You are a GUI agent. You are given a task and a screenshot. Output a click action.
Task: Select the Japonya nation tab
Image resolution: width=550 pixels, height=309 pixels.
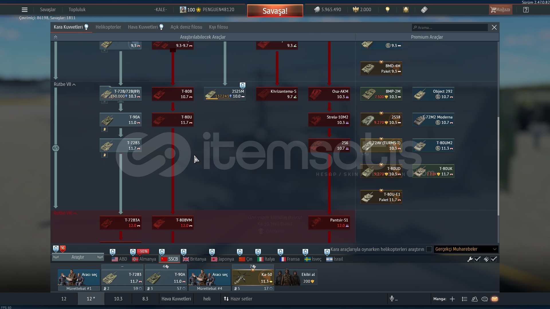point(223,259)
